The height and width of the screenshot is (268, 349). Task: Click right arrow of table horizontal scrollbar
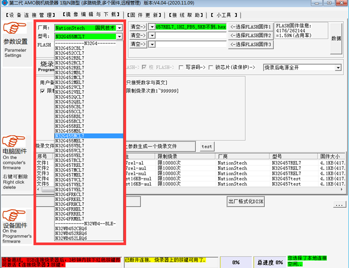(342, 189)
